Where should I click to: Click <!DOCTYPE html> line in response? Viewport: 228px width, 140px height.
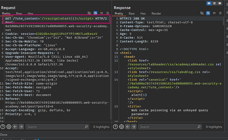[134, 49]
